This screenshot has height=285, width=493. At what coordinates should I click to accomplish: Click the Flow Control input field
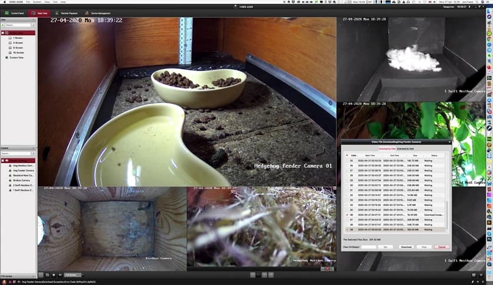pyautogui.click(x=369, y=247)
